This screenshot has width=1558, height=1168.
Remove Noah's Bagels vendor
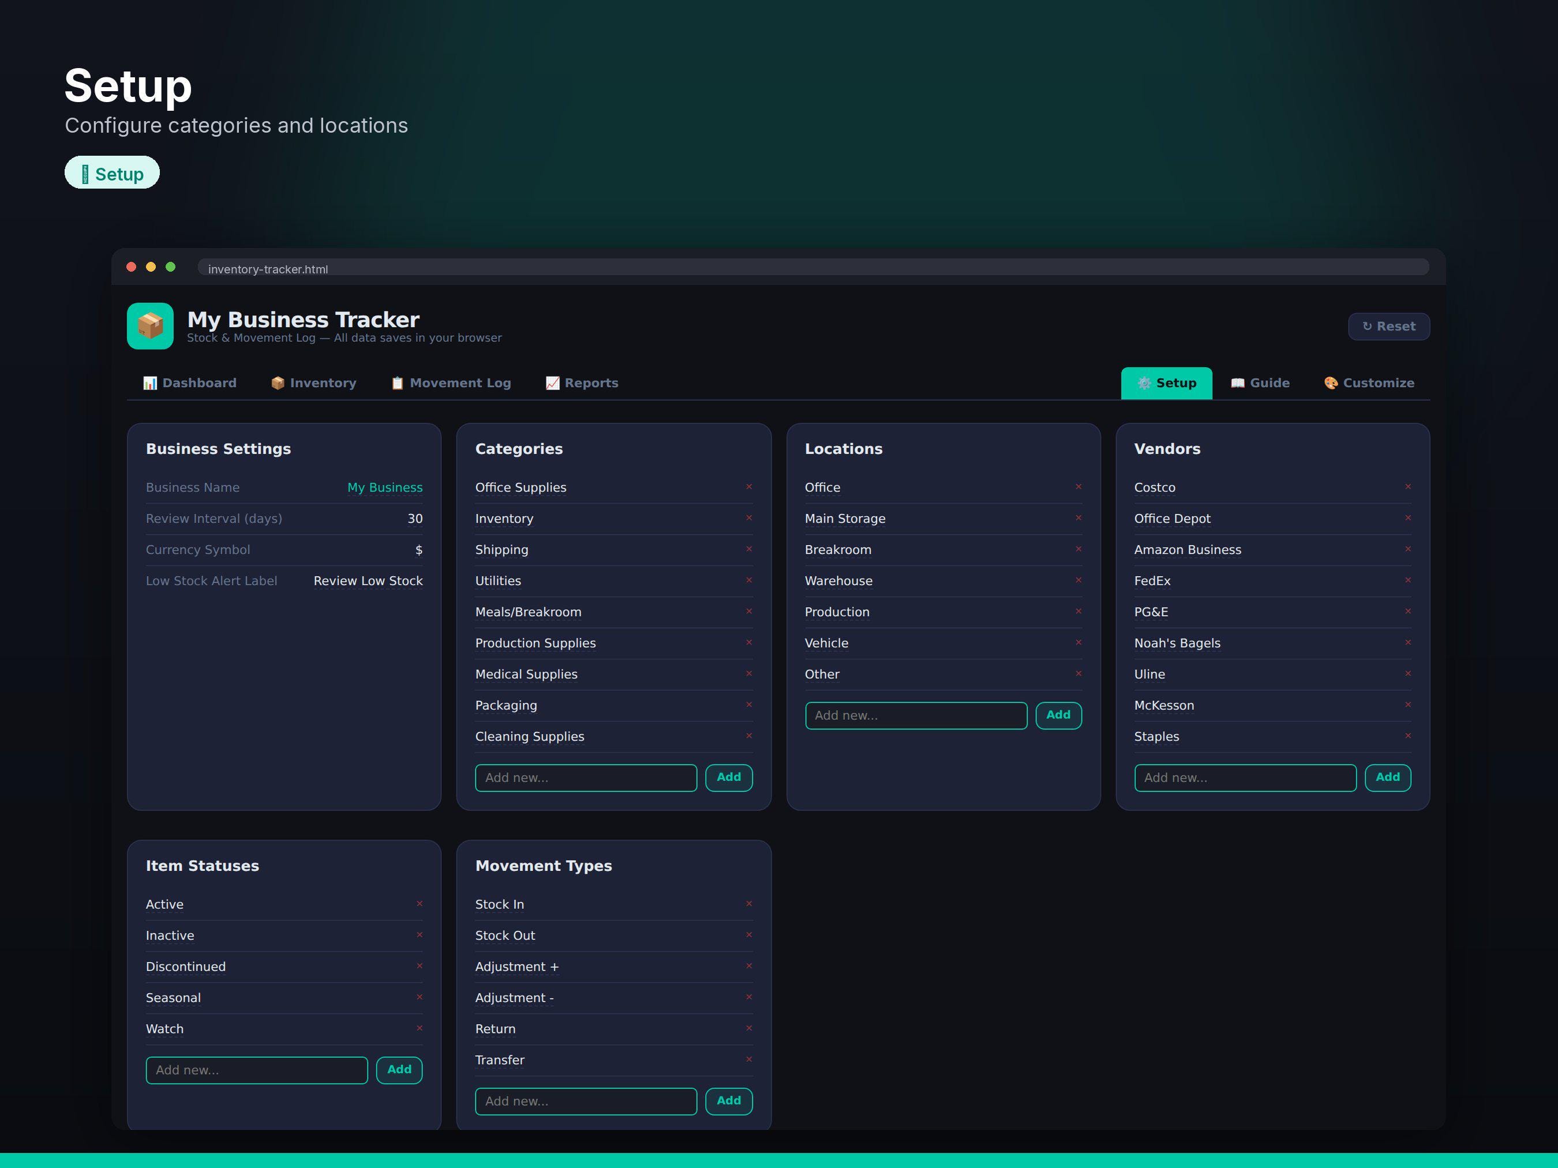(1408, 642)
